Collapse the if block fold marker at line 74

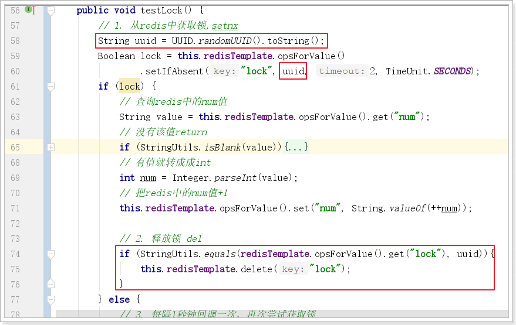(x=51, y=254)
